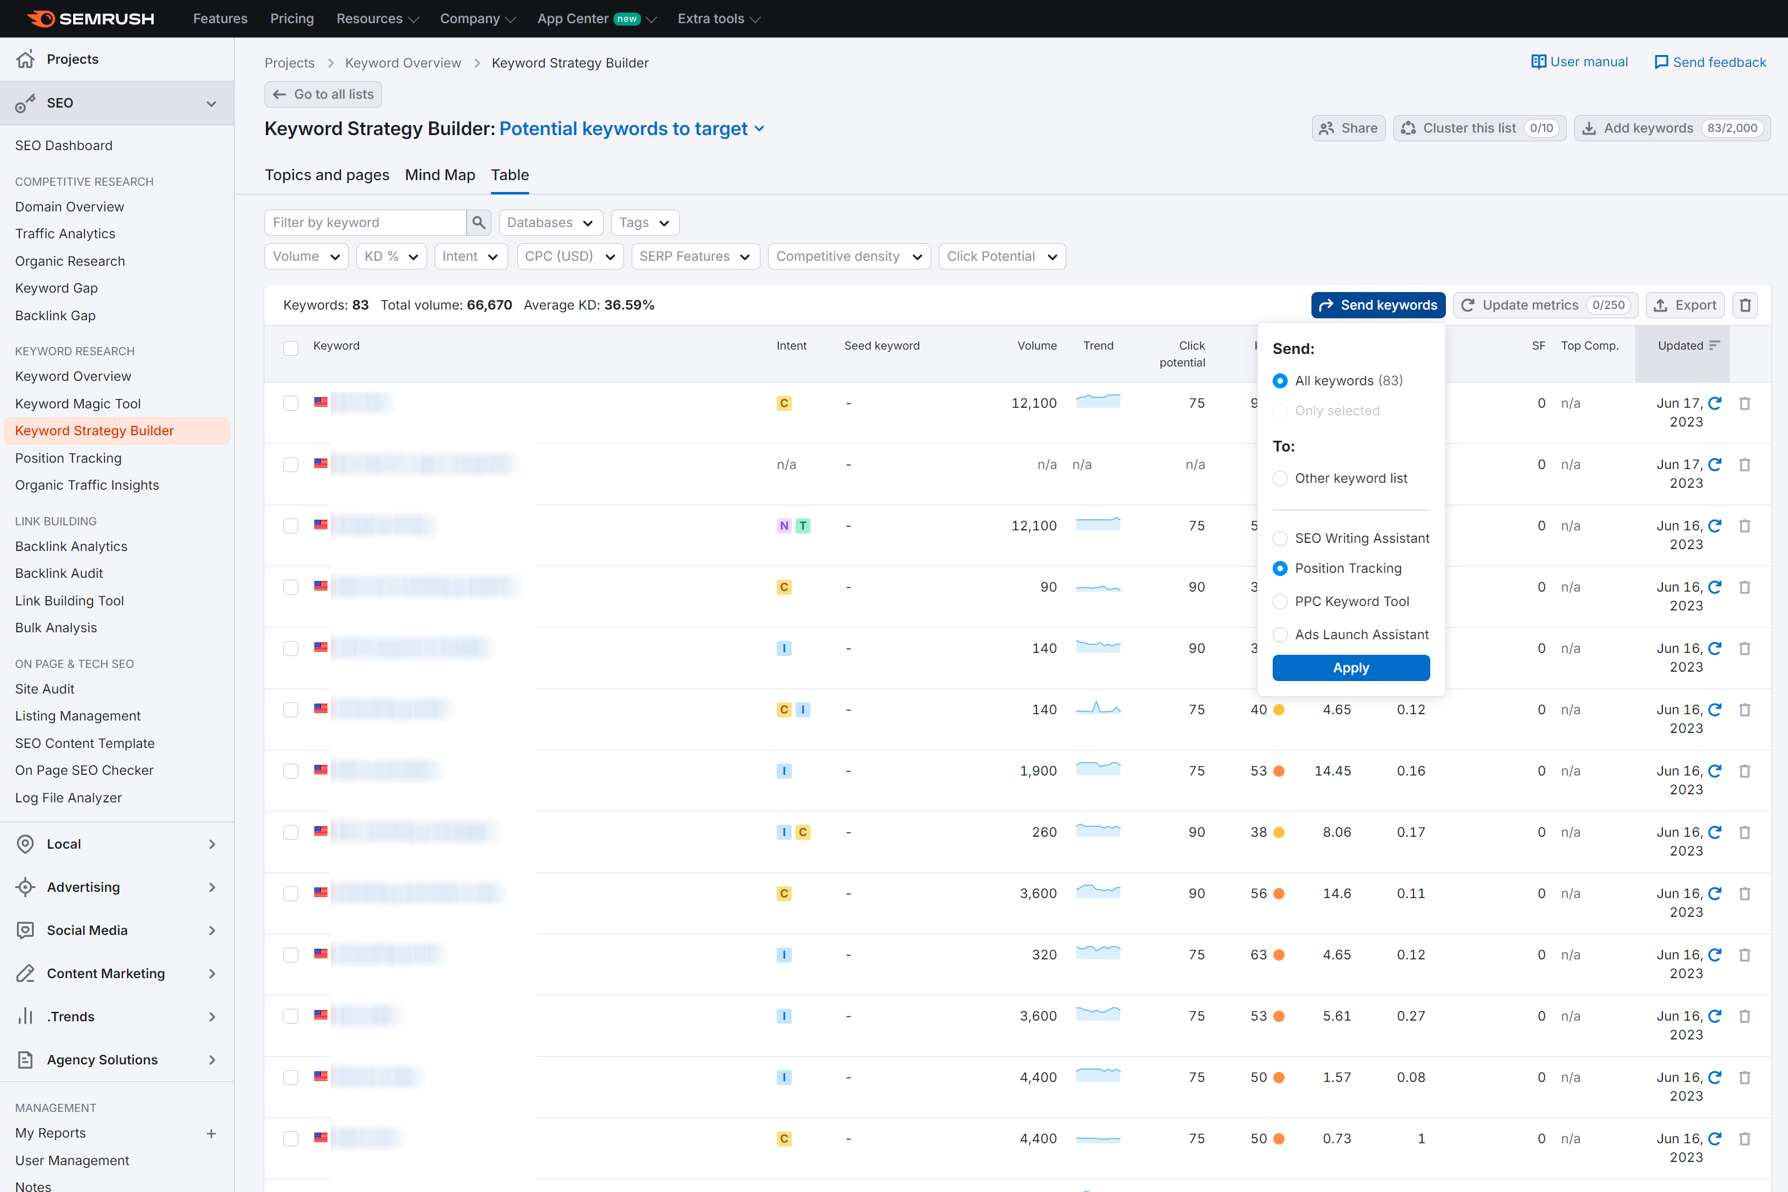Viewport: 1788px width, 1192px height.
Task: Delete the n/a volume keyword row
Action: (1745, 465)
